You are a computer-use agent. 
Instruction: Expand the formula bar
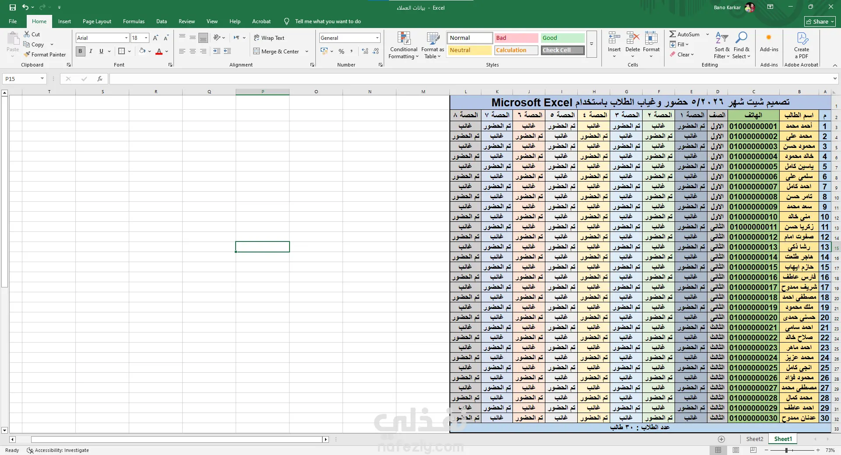[834, 79]
